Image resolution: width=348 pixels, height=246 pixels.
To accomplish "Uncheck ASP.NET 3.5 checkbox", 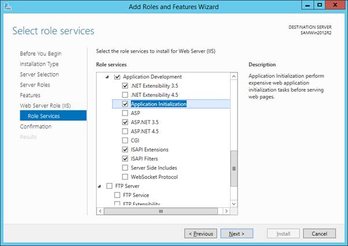I will click(x=125, y=122).
